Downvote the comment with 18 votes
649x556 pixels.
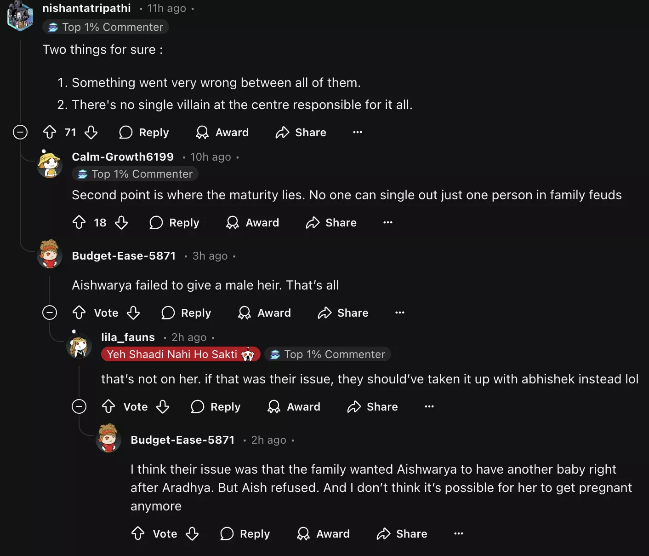121,223
